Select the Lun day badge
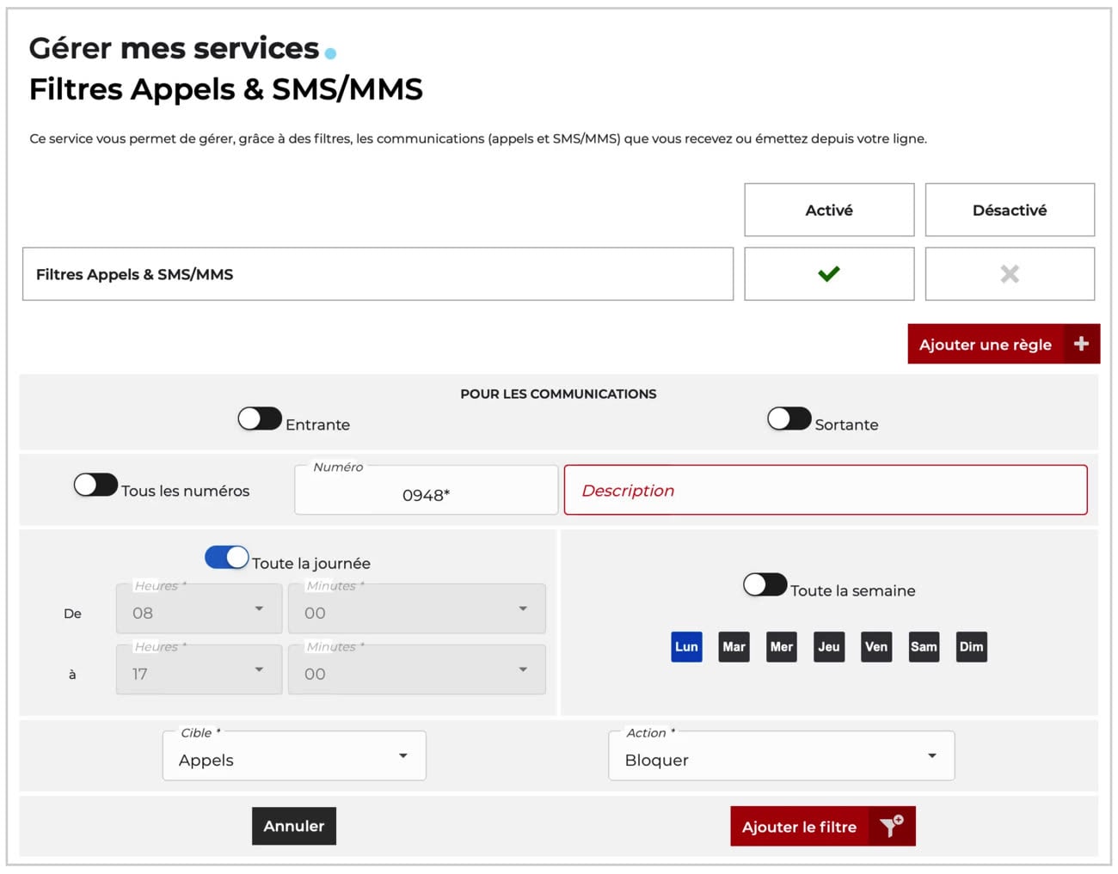This screenshot has width=1118, height=874. (686, 647)
